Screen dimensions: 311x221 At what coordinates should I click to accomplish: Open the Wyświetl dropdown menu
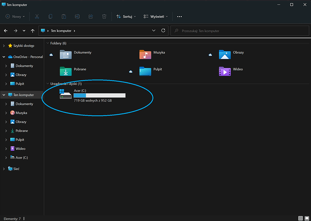[x=155, y=17]
